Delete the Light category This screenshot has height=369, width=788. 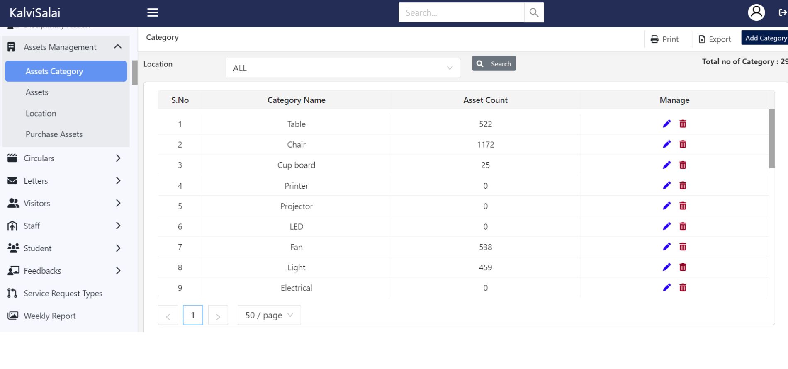click(683, 267)
